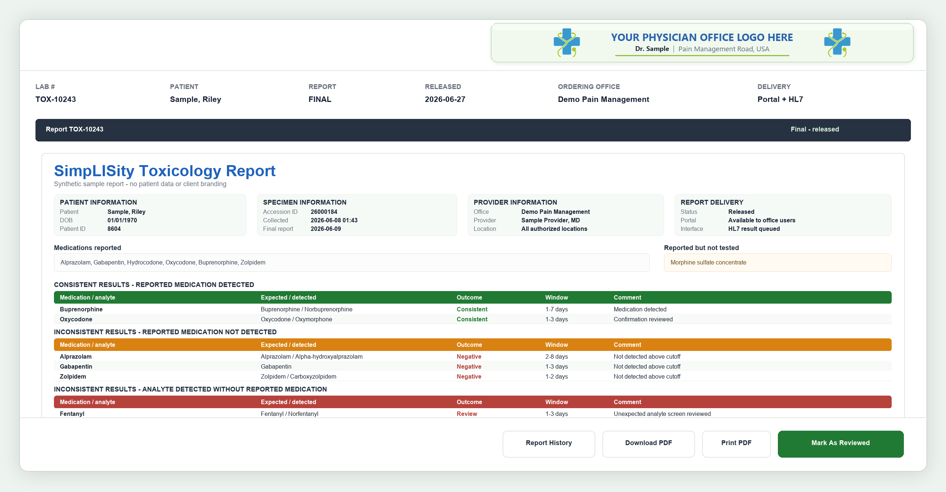Click Negative outcome in Alprazolam row
This screenshot has height=492, width=946.
[x=469, y=356]
